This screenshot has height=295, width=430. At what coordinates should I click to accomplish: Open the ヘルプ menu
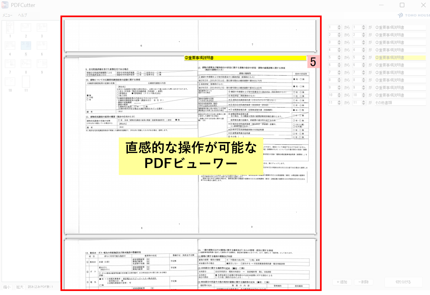pos(22,15)
